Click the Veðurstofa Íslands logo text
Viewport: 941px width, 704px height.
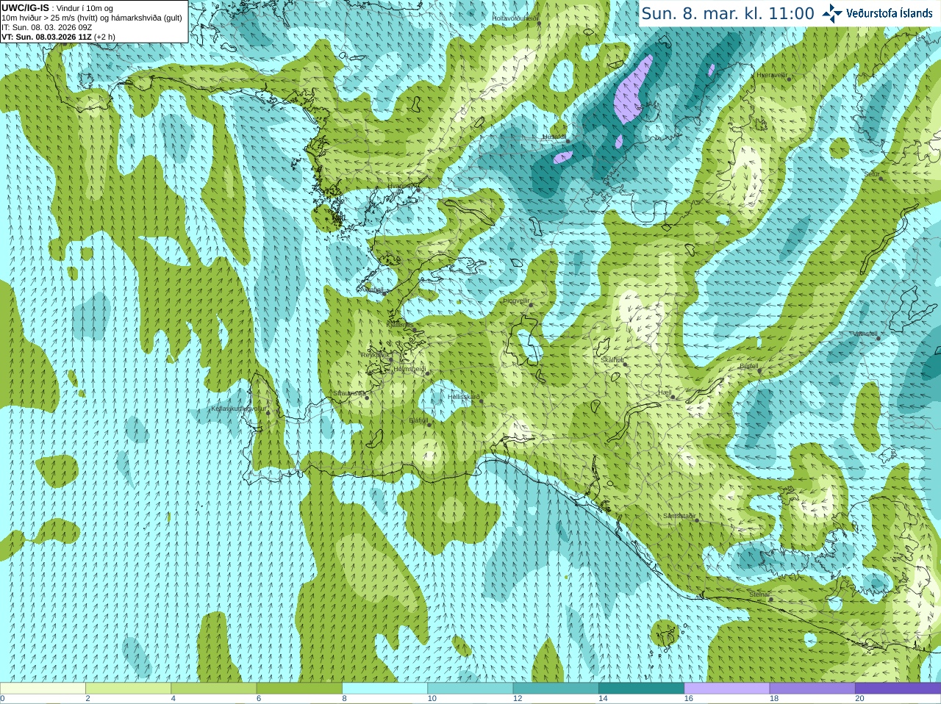pos(890,13)
